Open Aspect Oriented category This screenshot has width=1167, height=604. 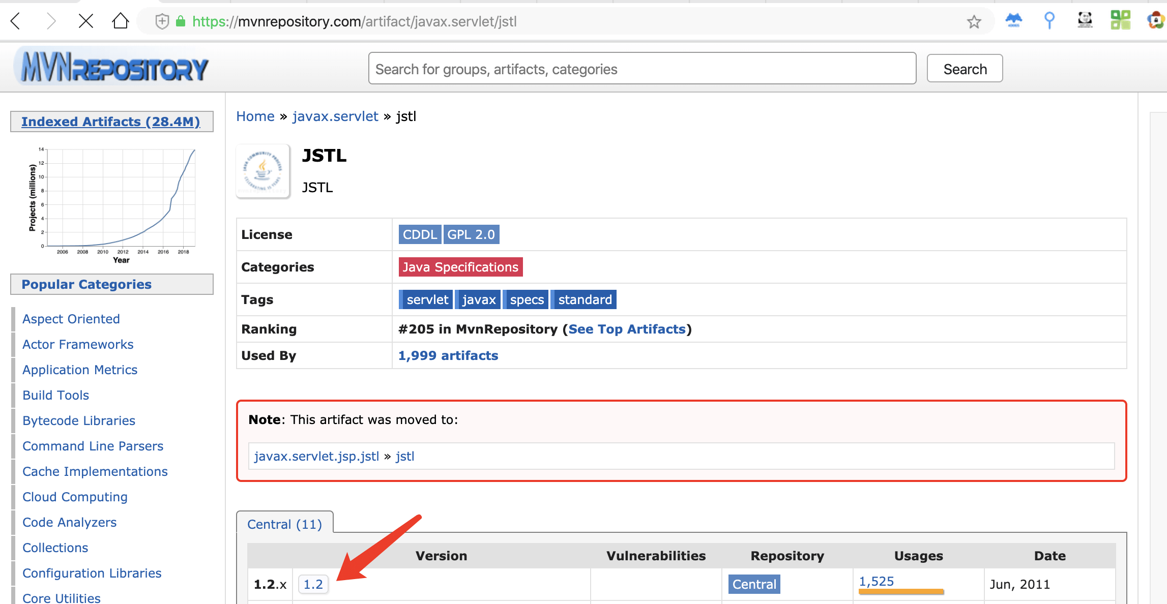pyautogui.click(x=71, y=319)
